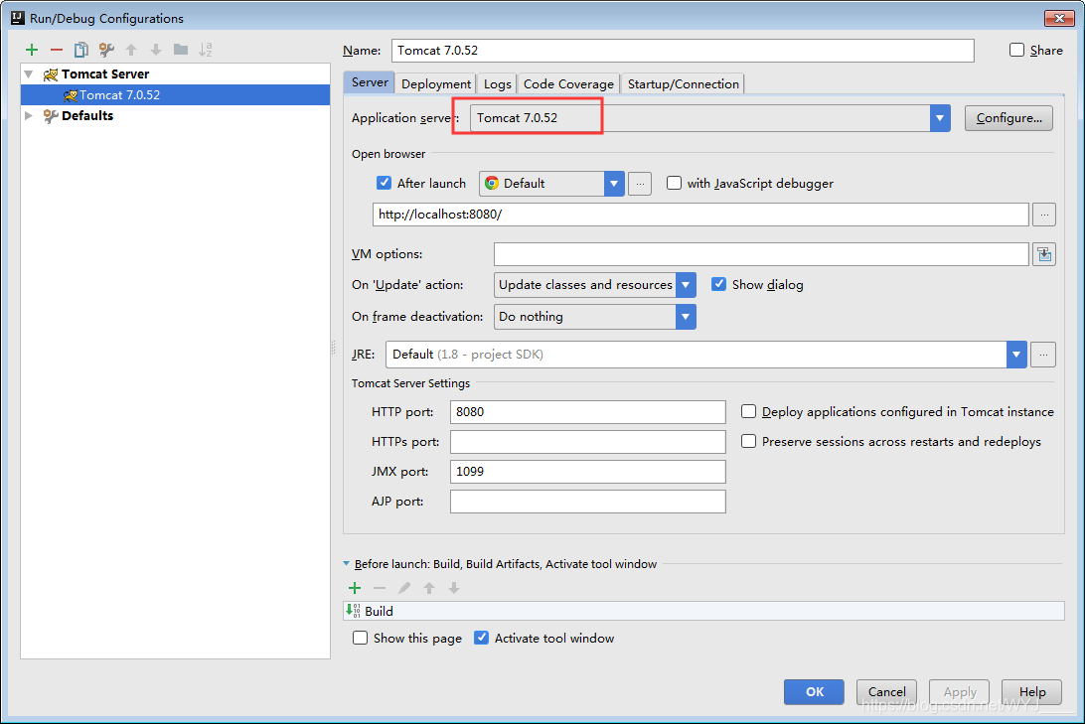Open Default browser dropdown
This screenshot has height=724, width=1085.
(614, 184)
